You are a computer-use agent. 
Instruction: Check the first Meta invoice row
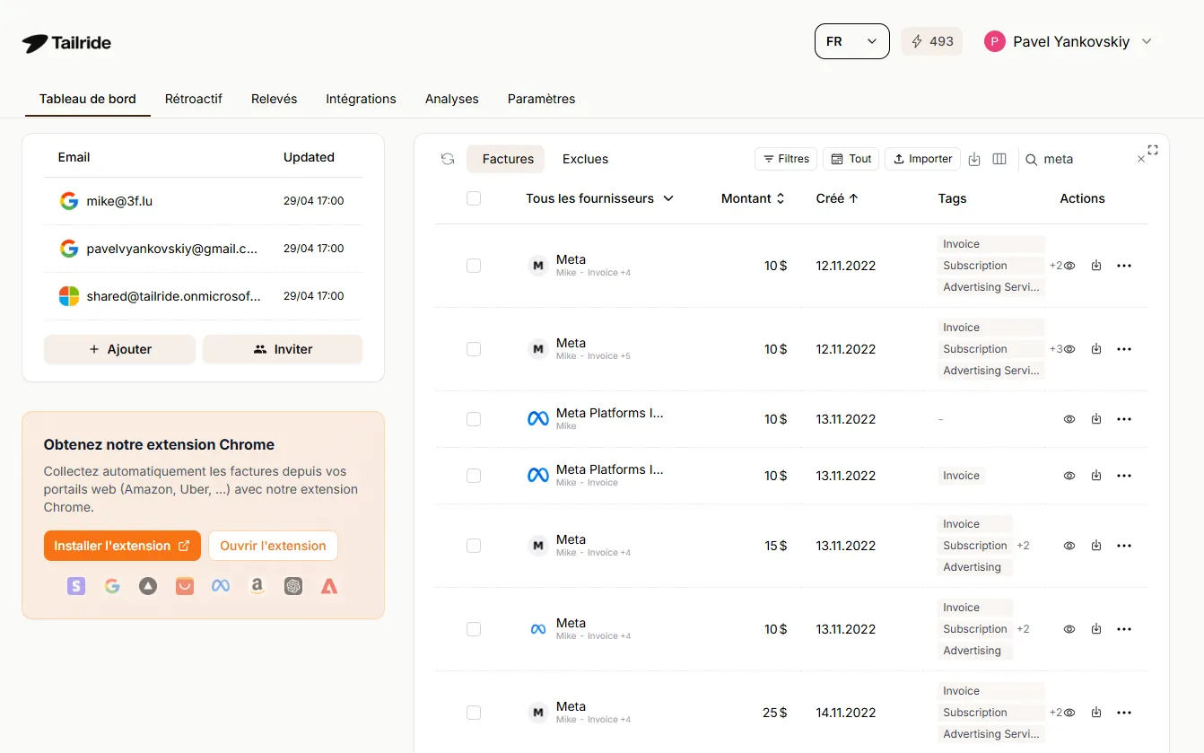click(474, 265)
